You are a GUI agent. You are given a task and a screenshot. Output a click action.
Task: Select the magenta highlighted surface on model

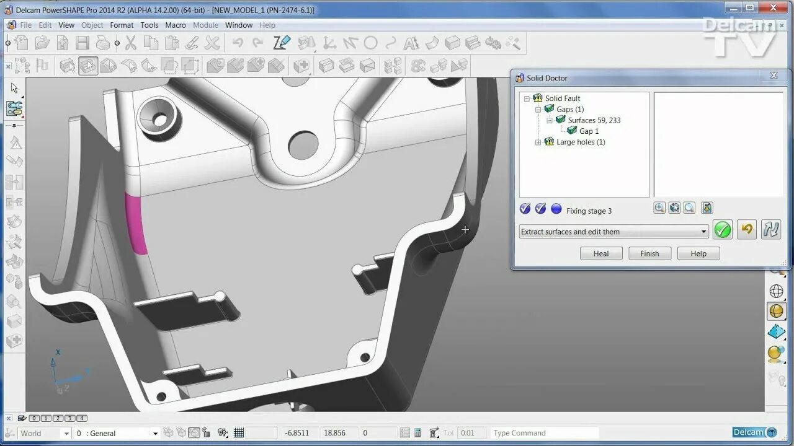(136, 224)
